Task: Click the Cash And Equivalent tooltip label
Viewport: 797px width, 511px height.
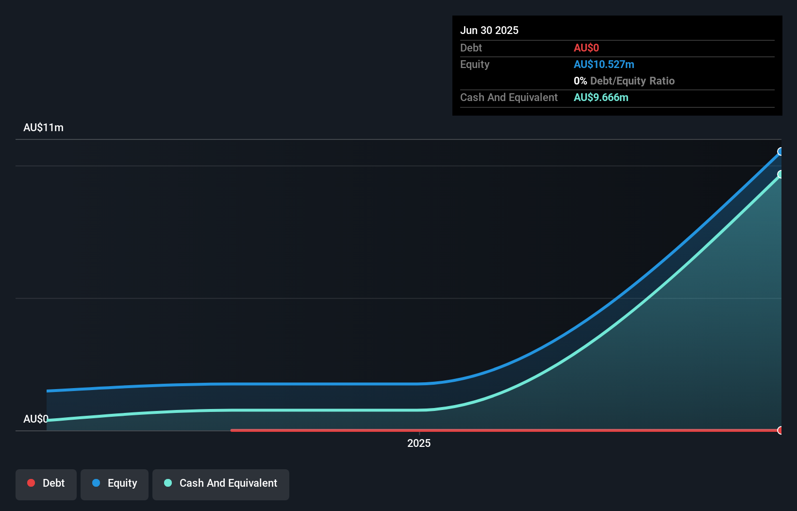Action: 508,97
